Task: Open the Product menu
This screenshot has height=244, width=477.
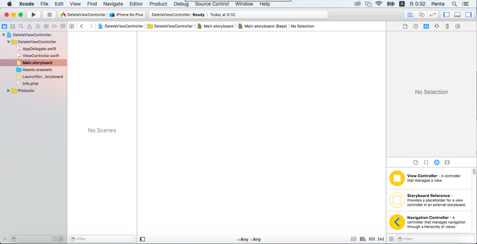Action: point(158,4)
